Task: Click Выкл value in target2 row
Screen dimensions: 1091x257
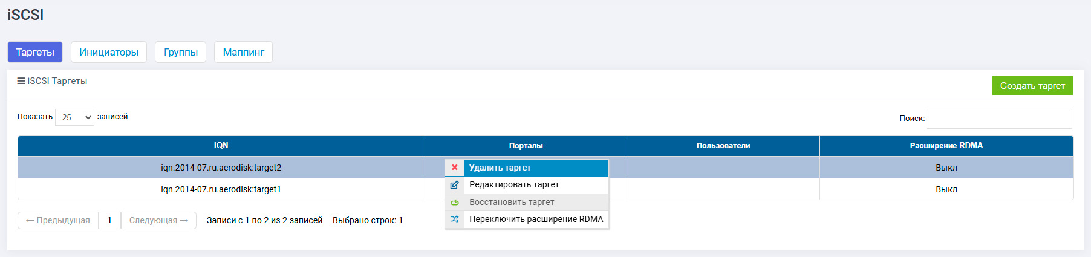Action: 946,168
